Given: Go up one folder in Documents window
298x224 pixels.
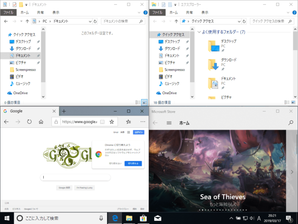Looking at the screenshot, I should (x=27, y=21).
